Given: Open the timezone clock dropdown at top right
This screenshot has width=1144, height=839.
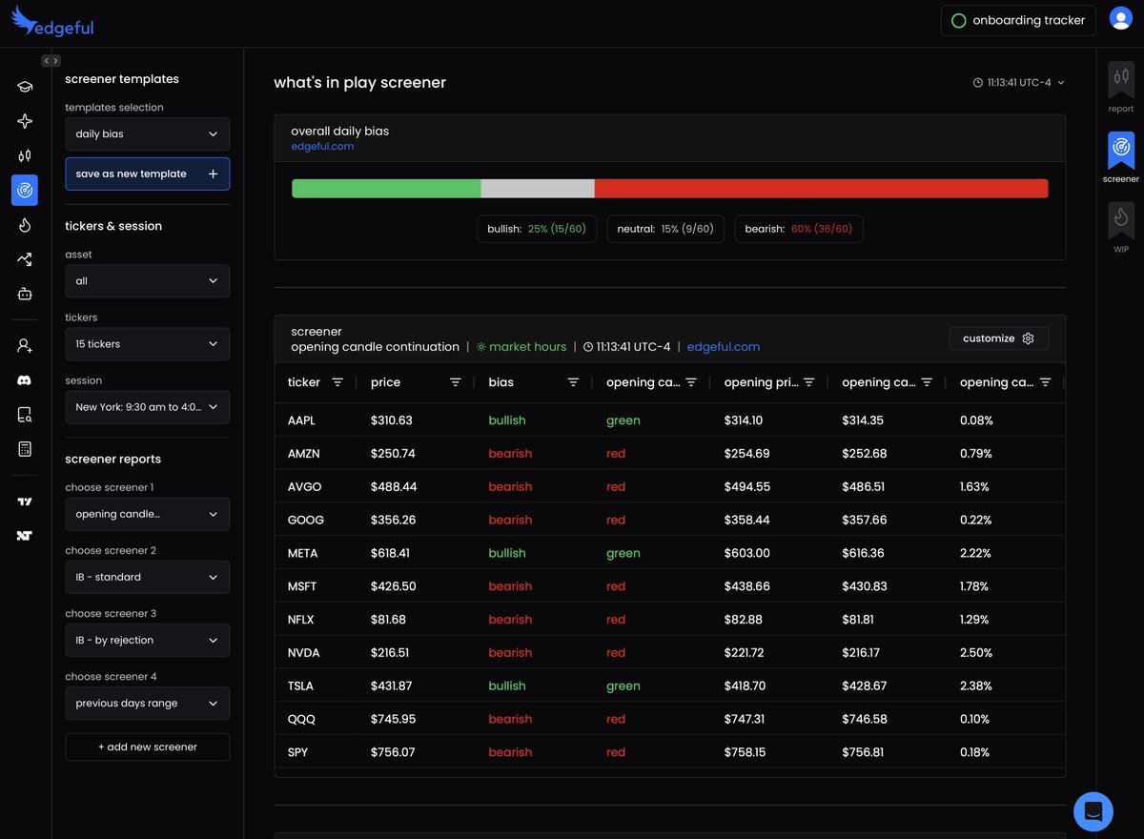Looking at the screenshot, I should tap(1018, 83).
